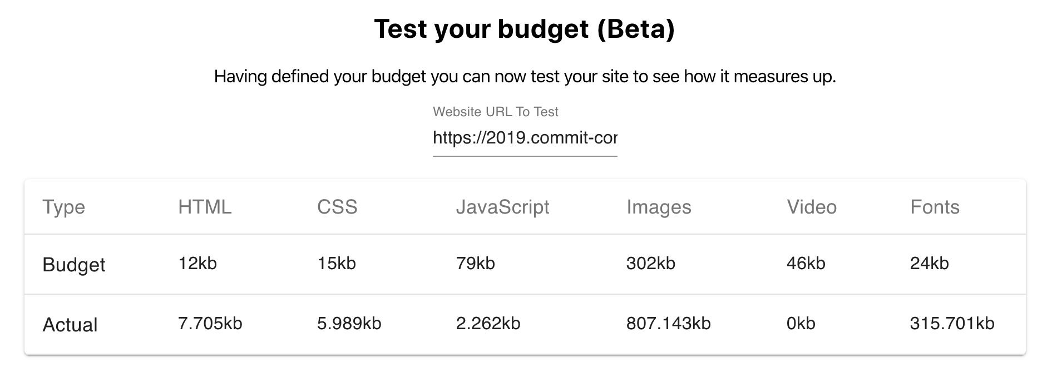Screen dimensions: 1057x367
Task: Click the 302kb Images budget cell
Action: (x=651, y=263)
